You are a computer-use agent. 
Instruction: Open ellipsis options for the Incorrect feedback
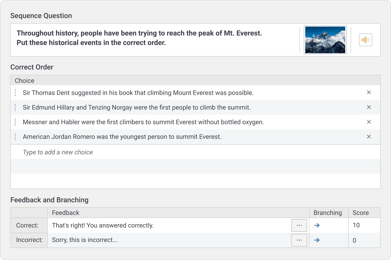tap(299, 240)
